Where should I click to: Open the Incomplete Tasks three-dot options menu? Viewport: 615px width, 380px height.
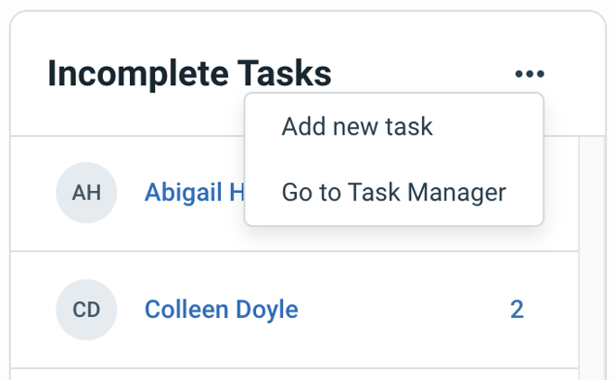coord(530,74)
